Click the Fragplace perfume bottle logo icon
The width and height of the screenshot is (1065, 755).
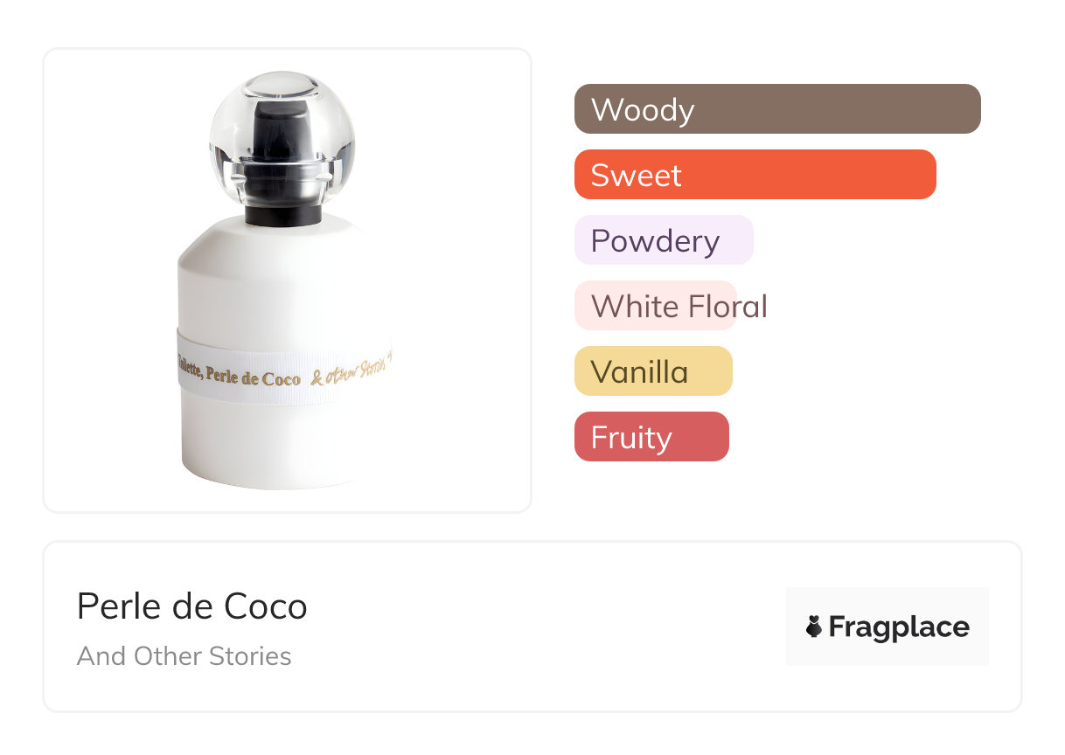coord(814,627)
